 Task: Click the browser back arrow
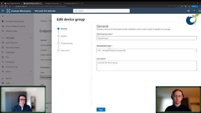[2, 6]
